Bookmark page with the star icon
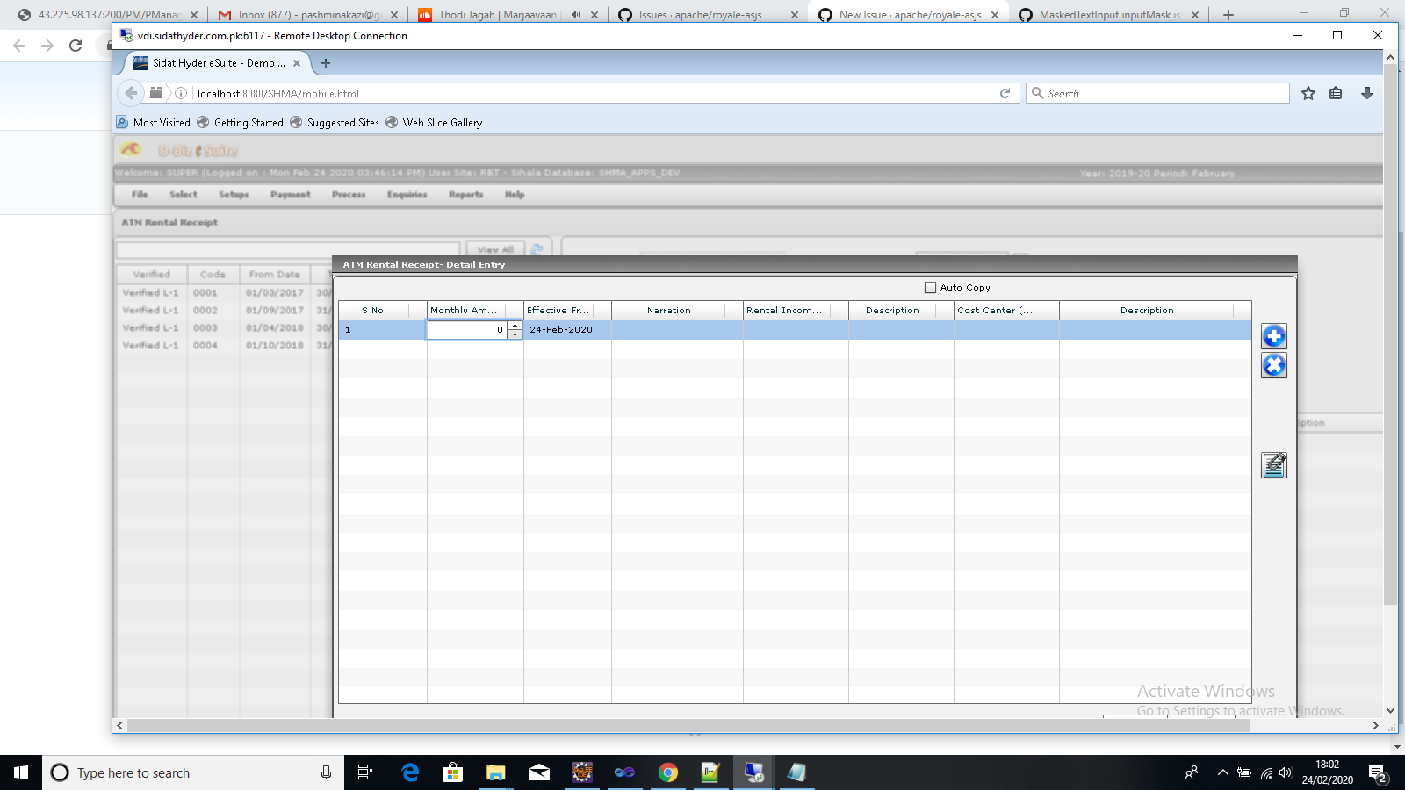1405x790 pixels. [x=1308, y=93]
